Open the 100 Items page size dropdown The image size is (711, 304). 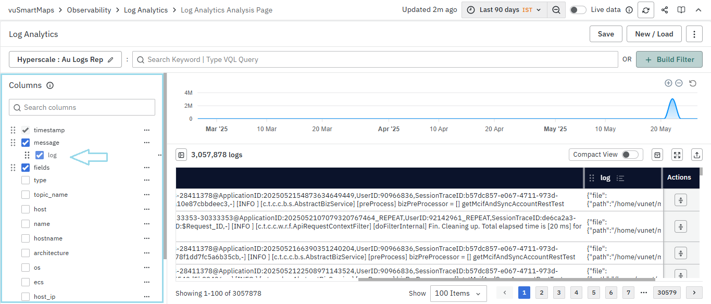click(458, 294)
